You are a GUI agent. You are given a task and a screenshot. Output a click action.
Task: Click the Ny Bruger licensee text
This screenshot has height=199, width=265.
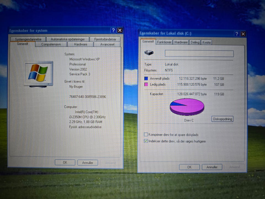coord(76,87)
